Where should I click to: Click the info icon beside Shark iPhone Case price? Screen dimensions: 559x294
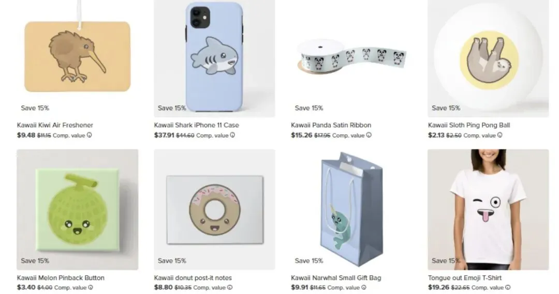click(x=232, y=135)
